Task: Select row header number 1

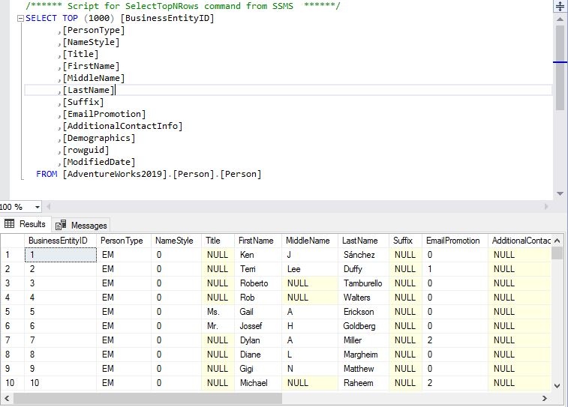Action: (x=12, y=255)
